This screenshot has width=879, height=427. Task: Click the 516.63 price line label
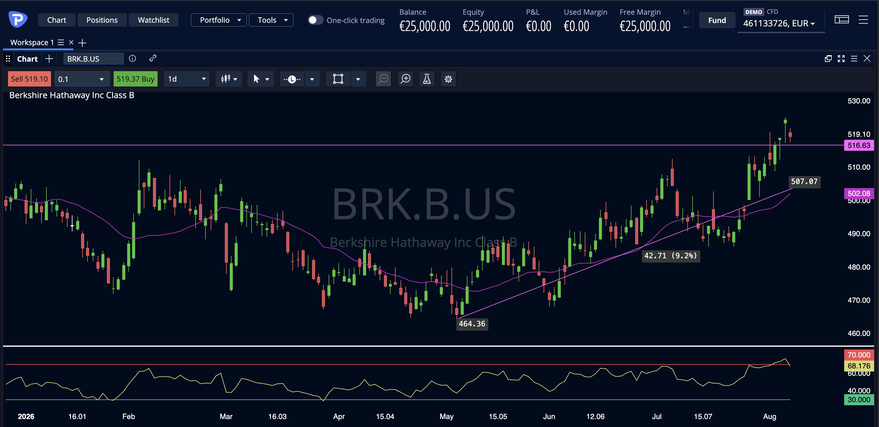(858, 145)
